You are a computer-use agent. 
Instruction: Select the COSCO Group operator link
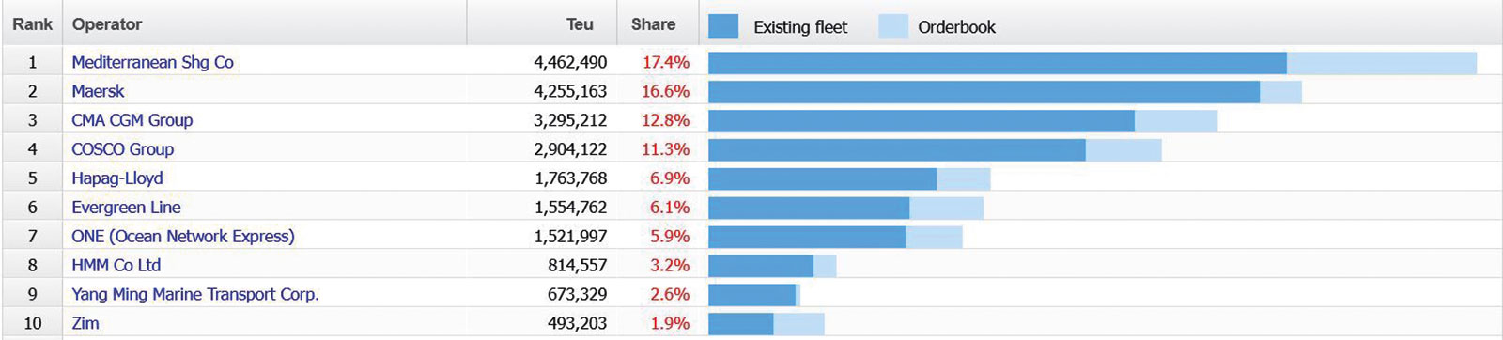[122, 149]
